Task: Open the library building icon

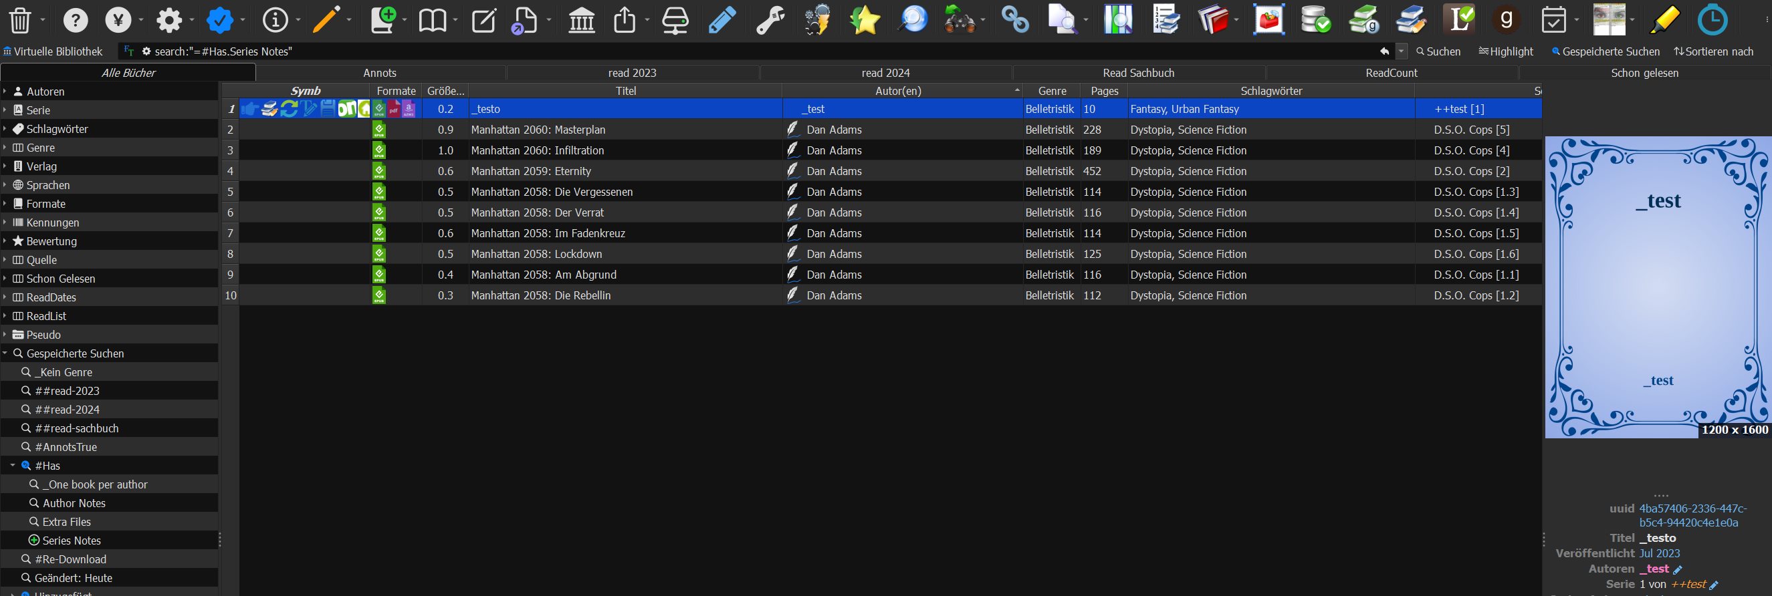Action: tap(582, 21)
